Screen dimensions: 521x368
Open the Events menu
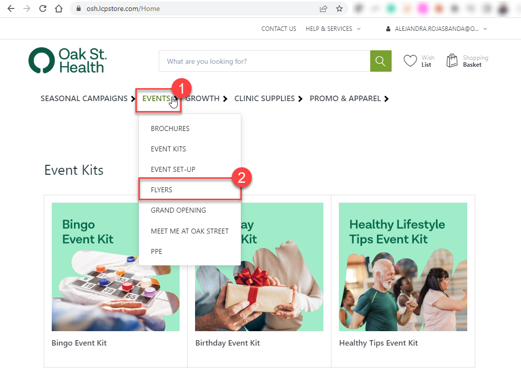pyautogui.click(x=156, y=99)
